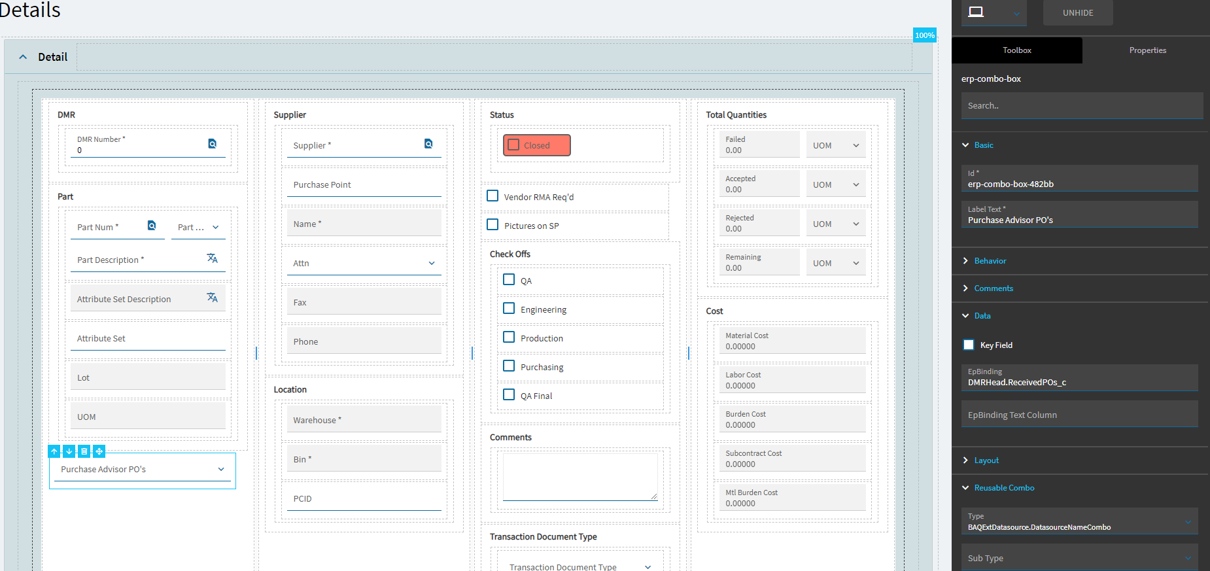The image size is (1210, 571).
Task: Click the Fax field
Action: click(x=364, y=302)
